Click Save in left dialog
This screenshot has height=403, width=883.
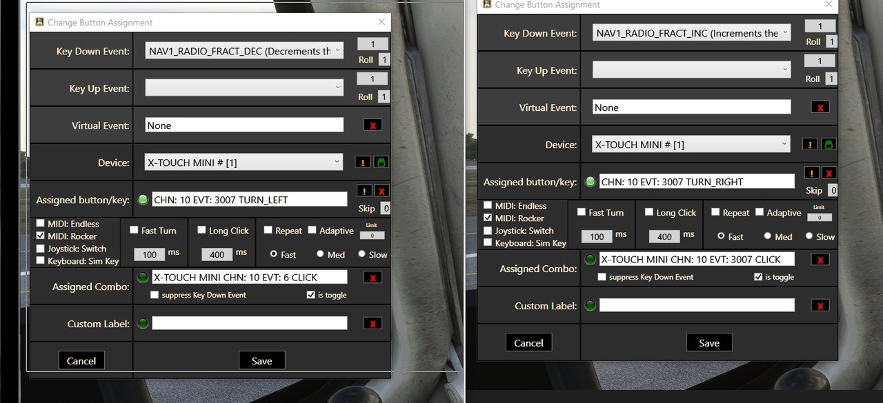click(261, 361)
